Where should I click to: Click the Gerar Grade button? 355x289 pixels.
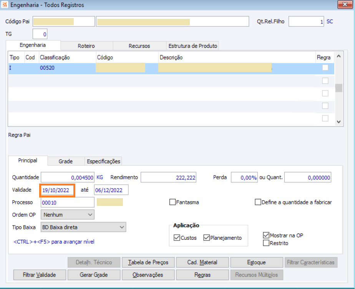(94, 275)
